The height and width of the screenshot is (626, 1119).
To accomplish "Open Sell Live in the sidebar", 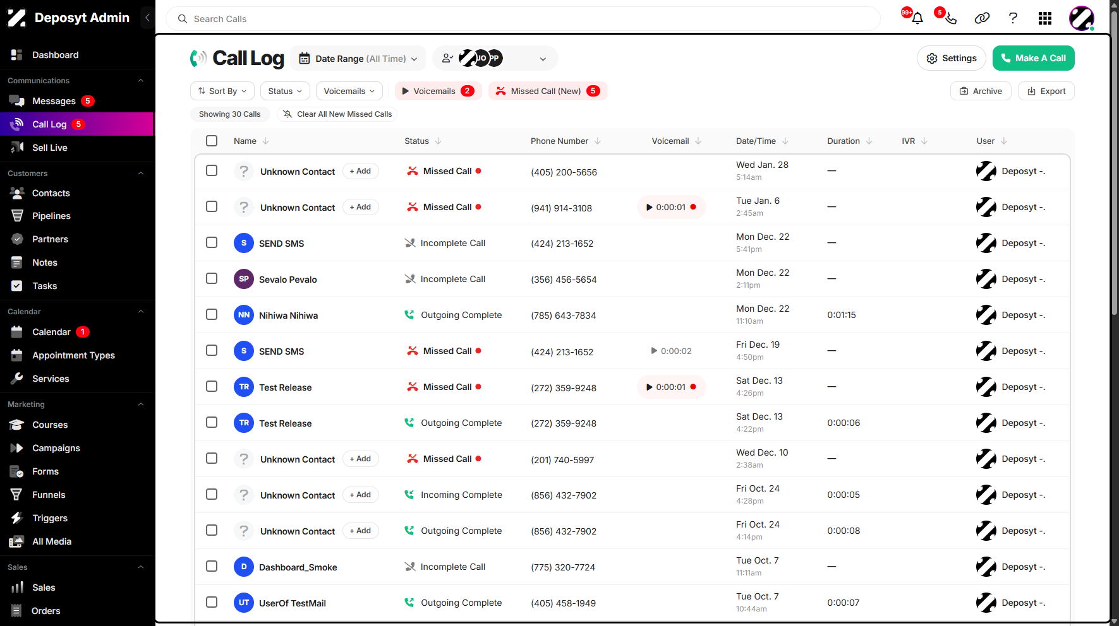I will (50, 148).
